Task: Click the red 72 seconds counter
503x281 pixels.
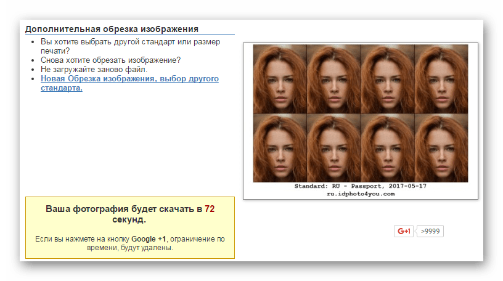Action: tap(210, 209)
